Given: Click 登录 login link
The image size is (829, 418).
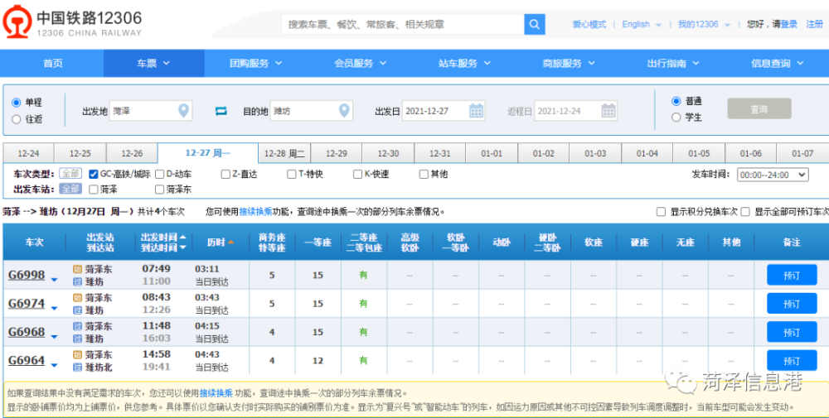Looking at the screenshot, I should 789,24.
